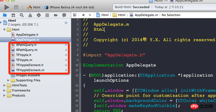216x112 pixels.
Task: Click the #import "AppDelegate.h" line
Action: point(114,55)
